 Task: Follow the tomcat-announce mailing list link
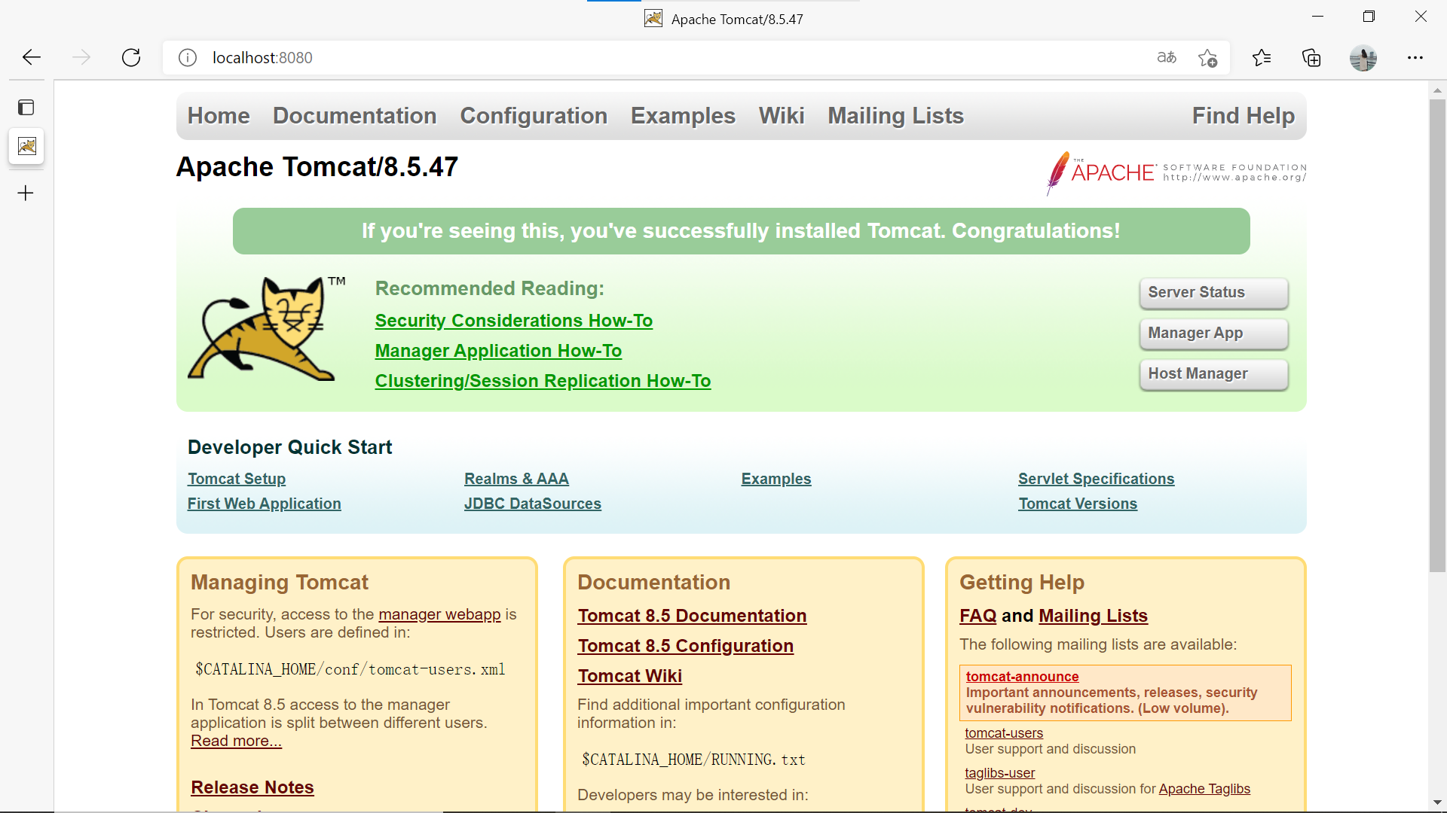[x=1021, y=676]
